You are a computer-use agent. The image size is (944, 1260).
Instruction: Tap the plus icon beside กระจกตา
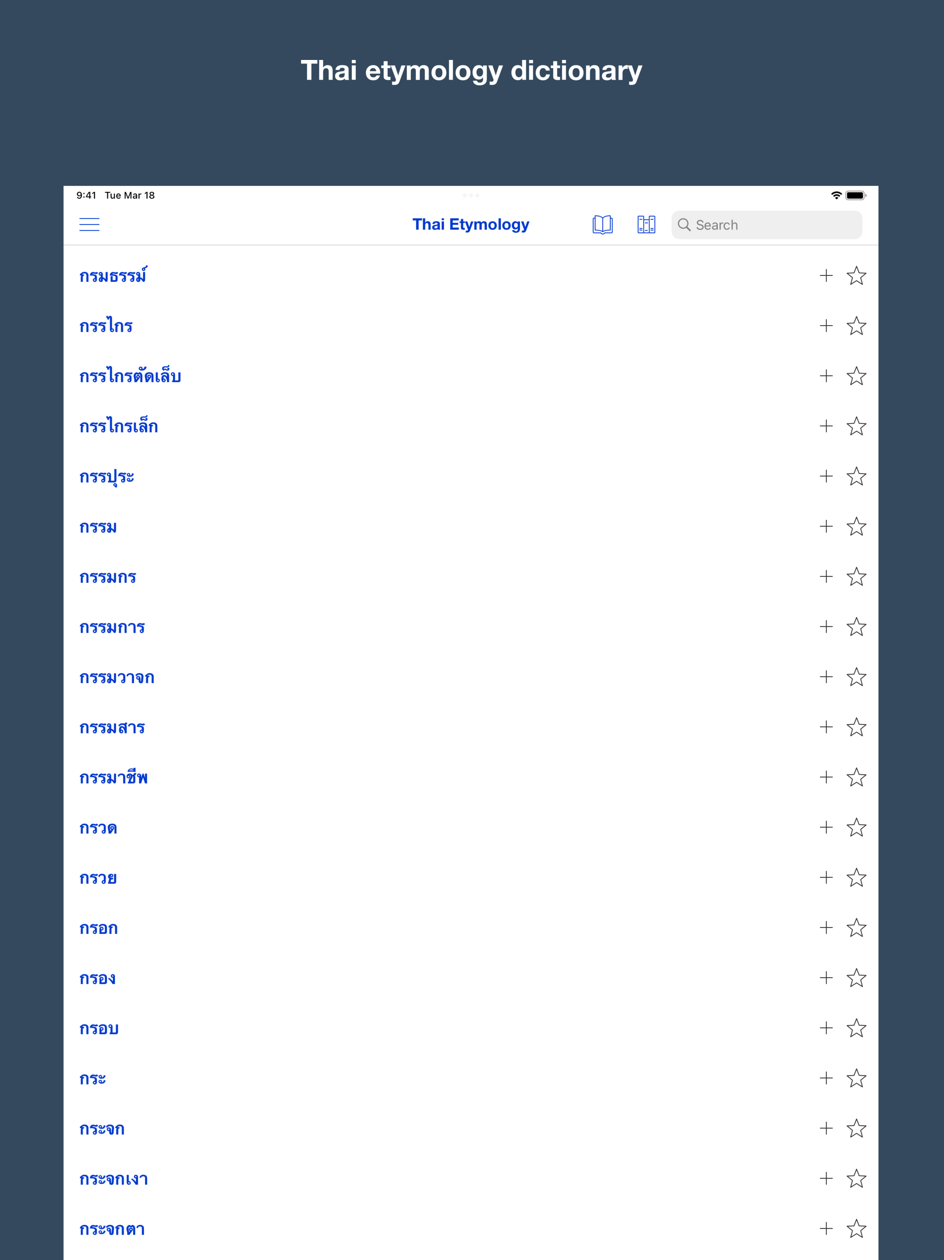pyautogui.click(x=826, y=1228)
